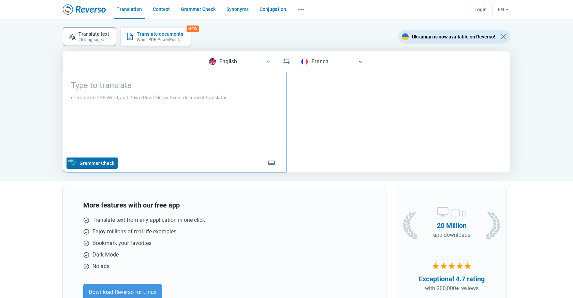Open the more options ellipsis menu
The width and height of the screenshot is (573, 298).
[301, 10]
